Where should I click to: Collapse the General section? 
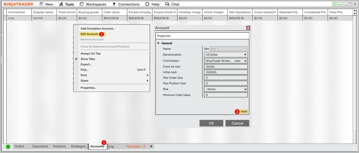click(x=158, y=43)
